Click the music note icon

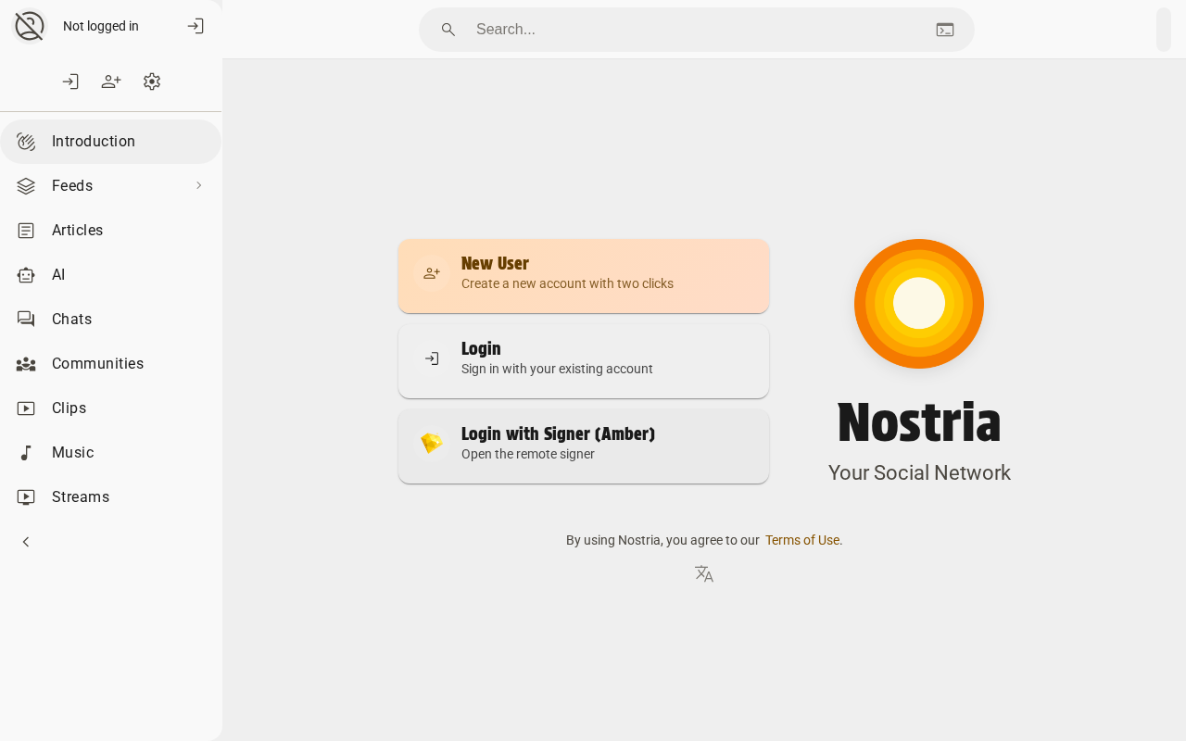(x=26, y=453)
